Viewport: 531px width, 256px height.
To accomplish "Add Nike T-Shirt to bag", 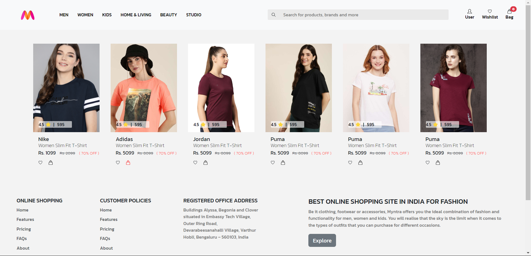I will click(x=51, y=163).
